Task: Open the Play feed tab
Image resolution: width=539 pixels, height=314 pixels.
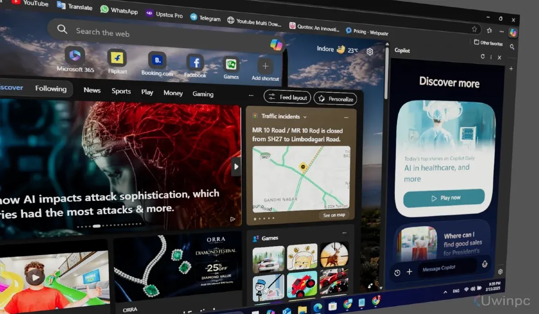Action: coord(147,92)
